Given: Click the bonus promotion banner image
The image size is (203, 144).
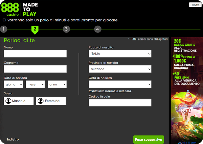Looking at the screenshot, I should (x=187, y=91).
